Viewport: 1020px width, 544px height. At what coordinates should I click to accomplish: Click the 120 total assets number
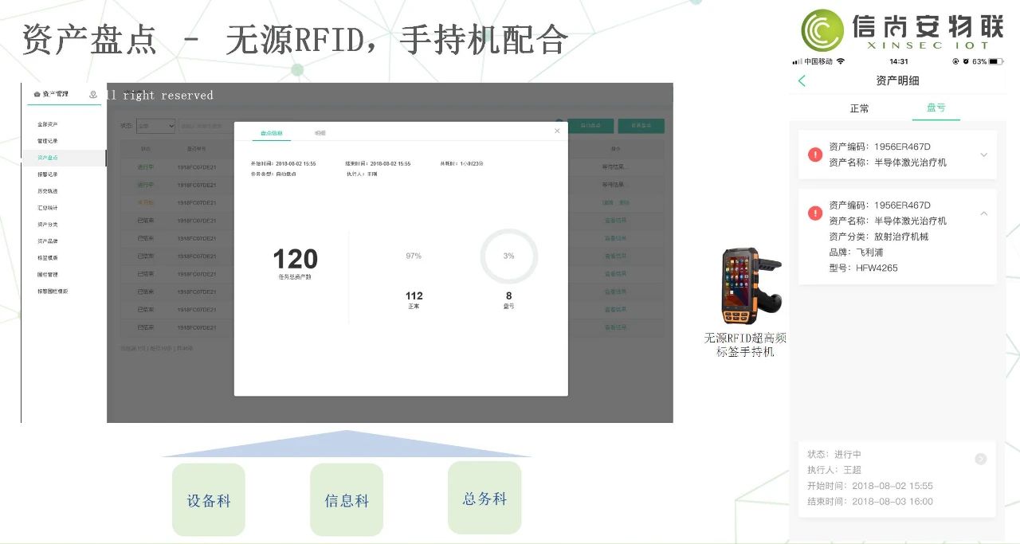coord(295,259)
